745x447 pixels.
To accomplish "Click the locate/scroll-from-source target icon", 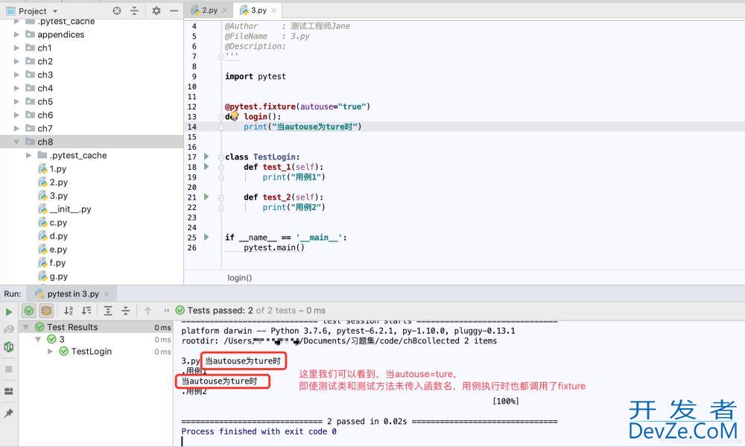I will (117, 10).
